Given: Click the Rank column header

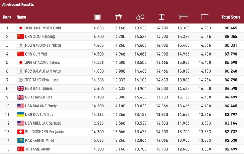Looking at the screenshot, I should (x=7, y=17).
